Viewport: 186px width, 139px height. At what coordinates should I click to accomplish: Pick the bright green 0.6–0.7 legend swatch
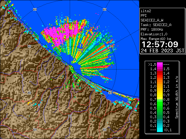pos(160,104)
